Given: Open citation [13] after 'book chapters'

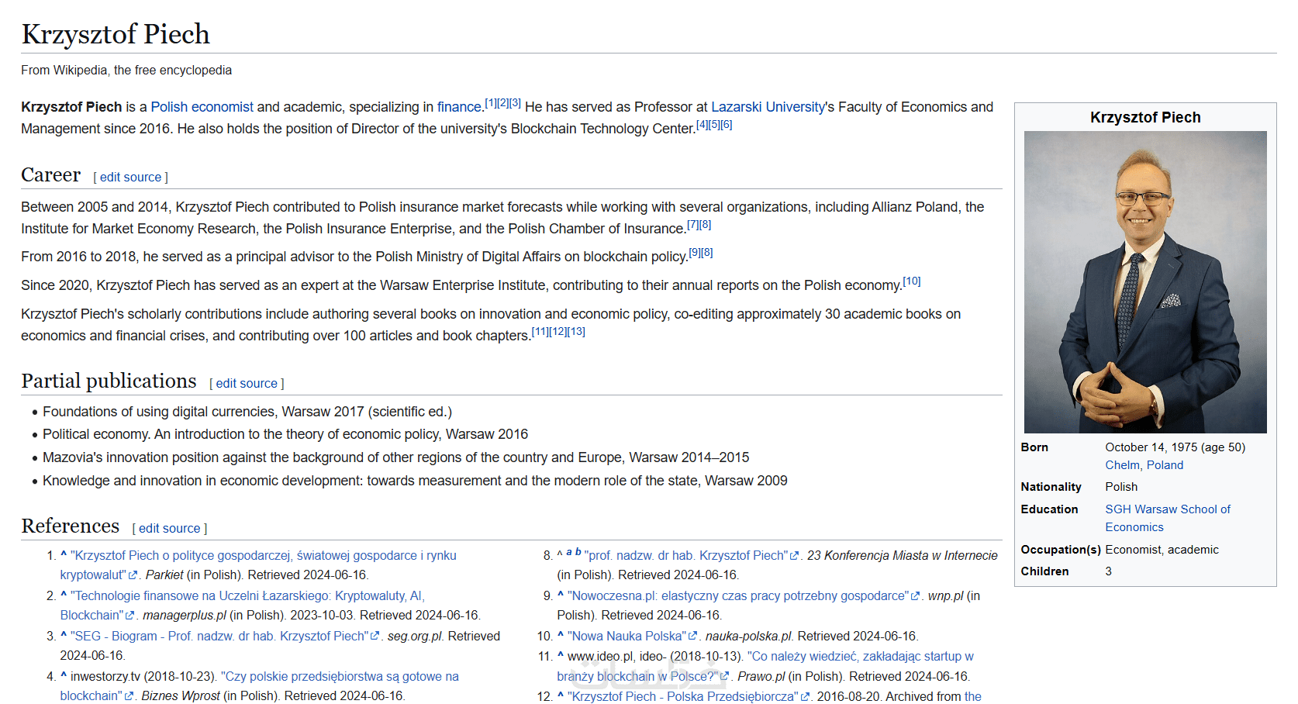Looking at the screenshot, I should click(x=576, y=332).
